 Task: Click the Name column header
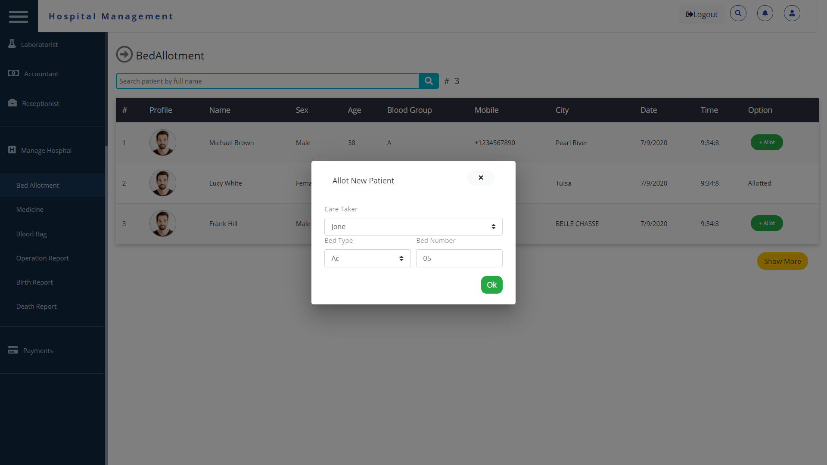click(220, 110)
